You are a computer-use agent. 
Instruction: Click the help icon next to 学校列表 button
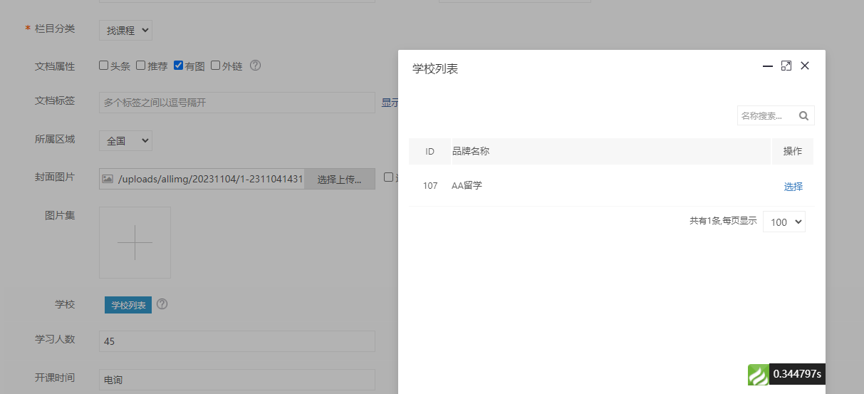162,305
